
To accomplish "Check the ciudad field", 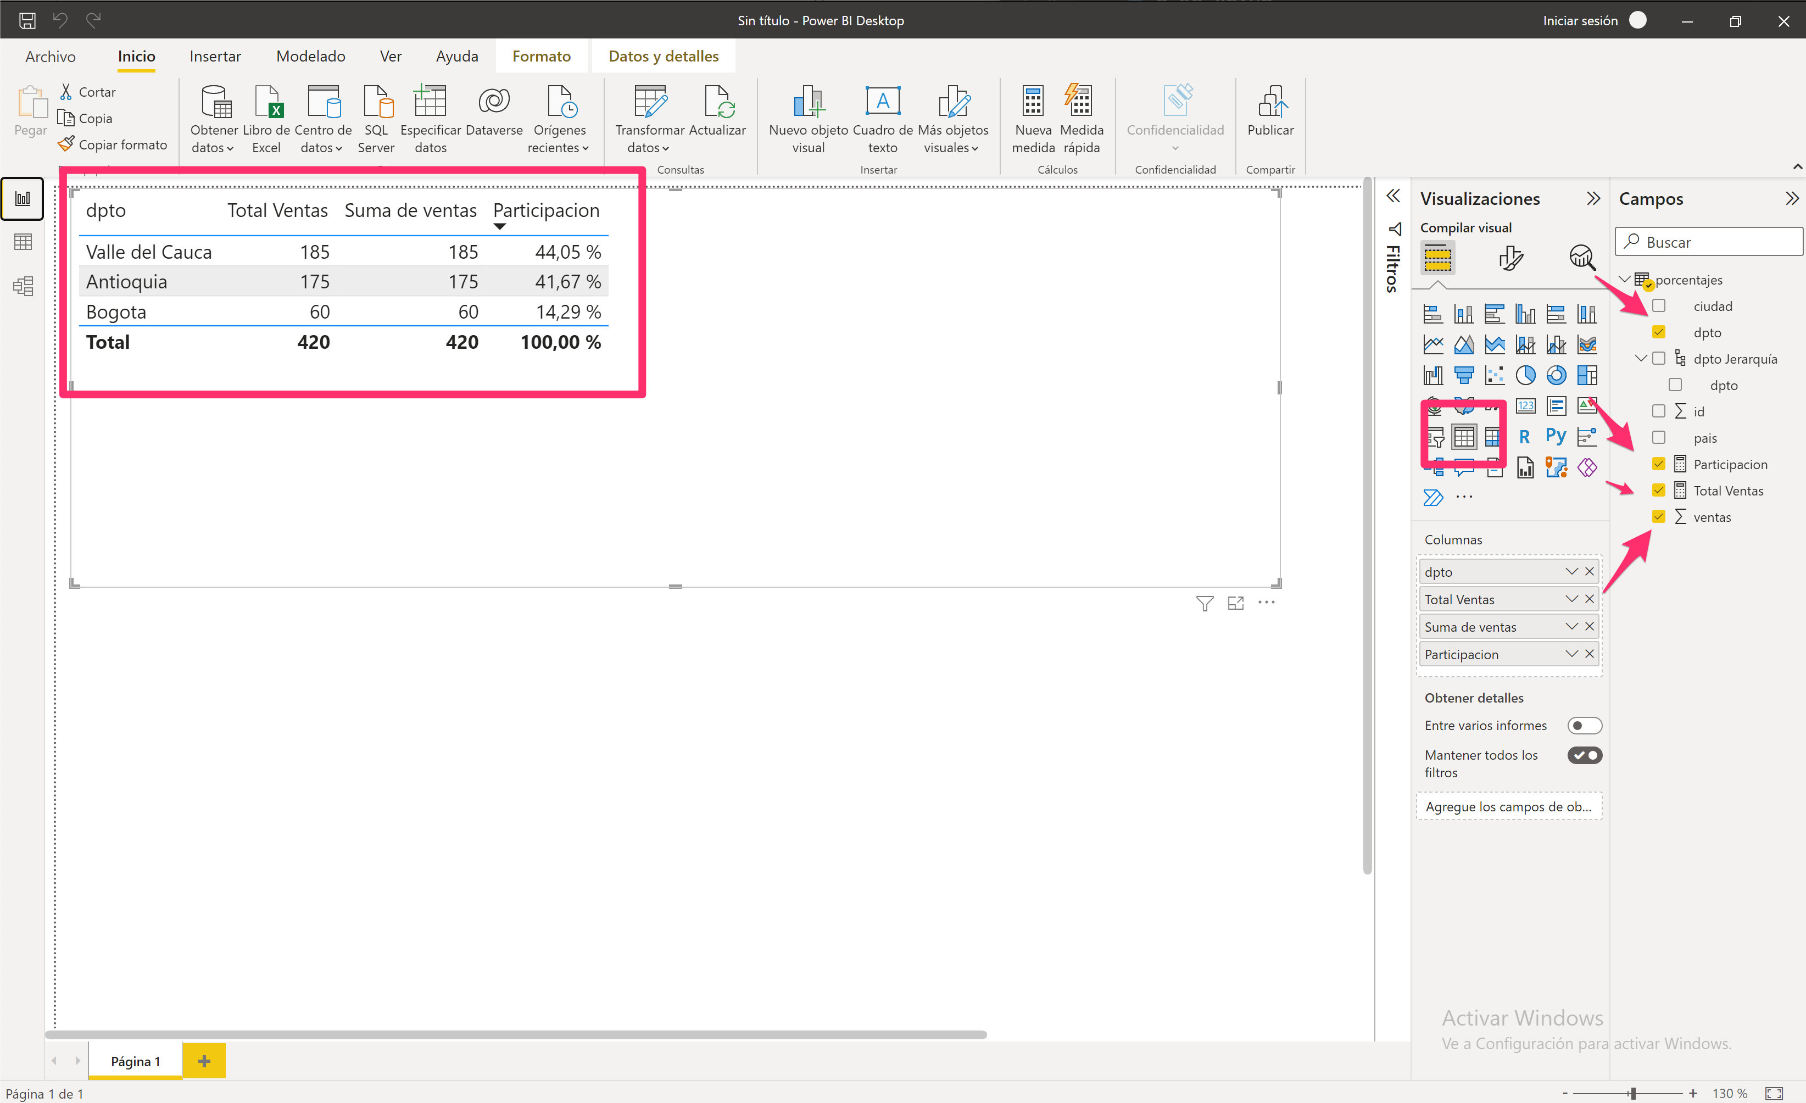I will click(1659, 305).
